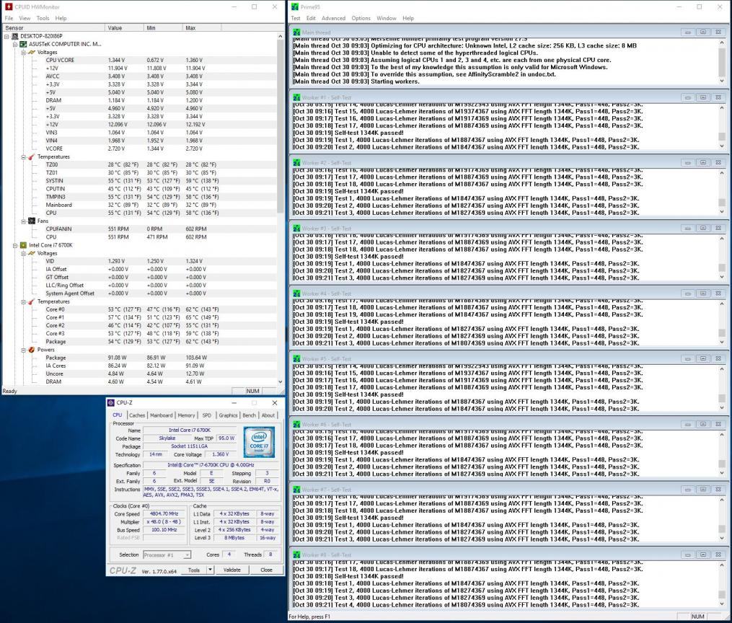732x623 pixels.
Task: Collapse Intel Core i7 Voltages section
Action: point(23,253)
